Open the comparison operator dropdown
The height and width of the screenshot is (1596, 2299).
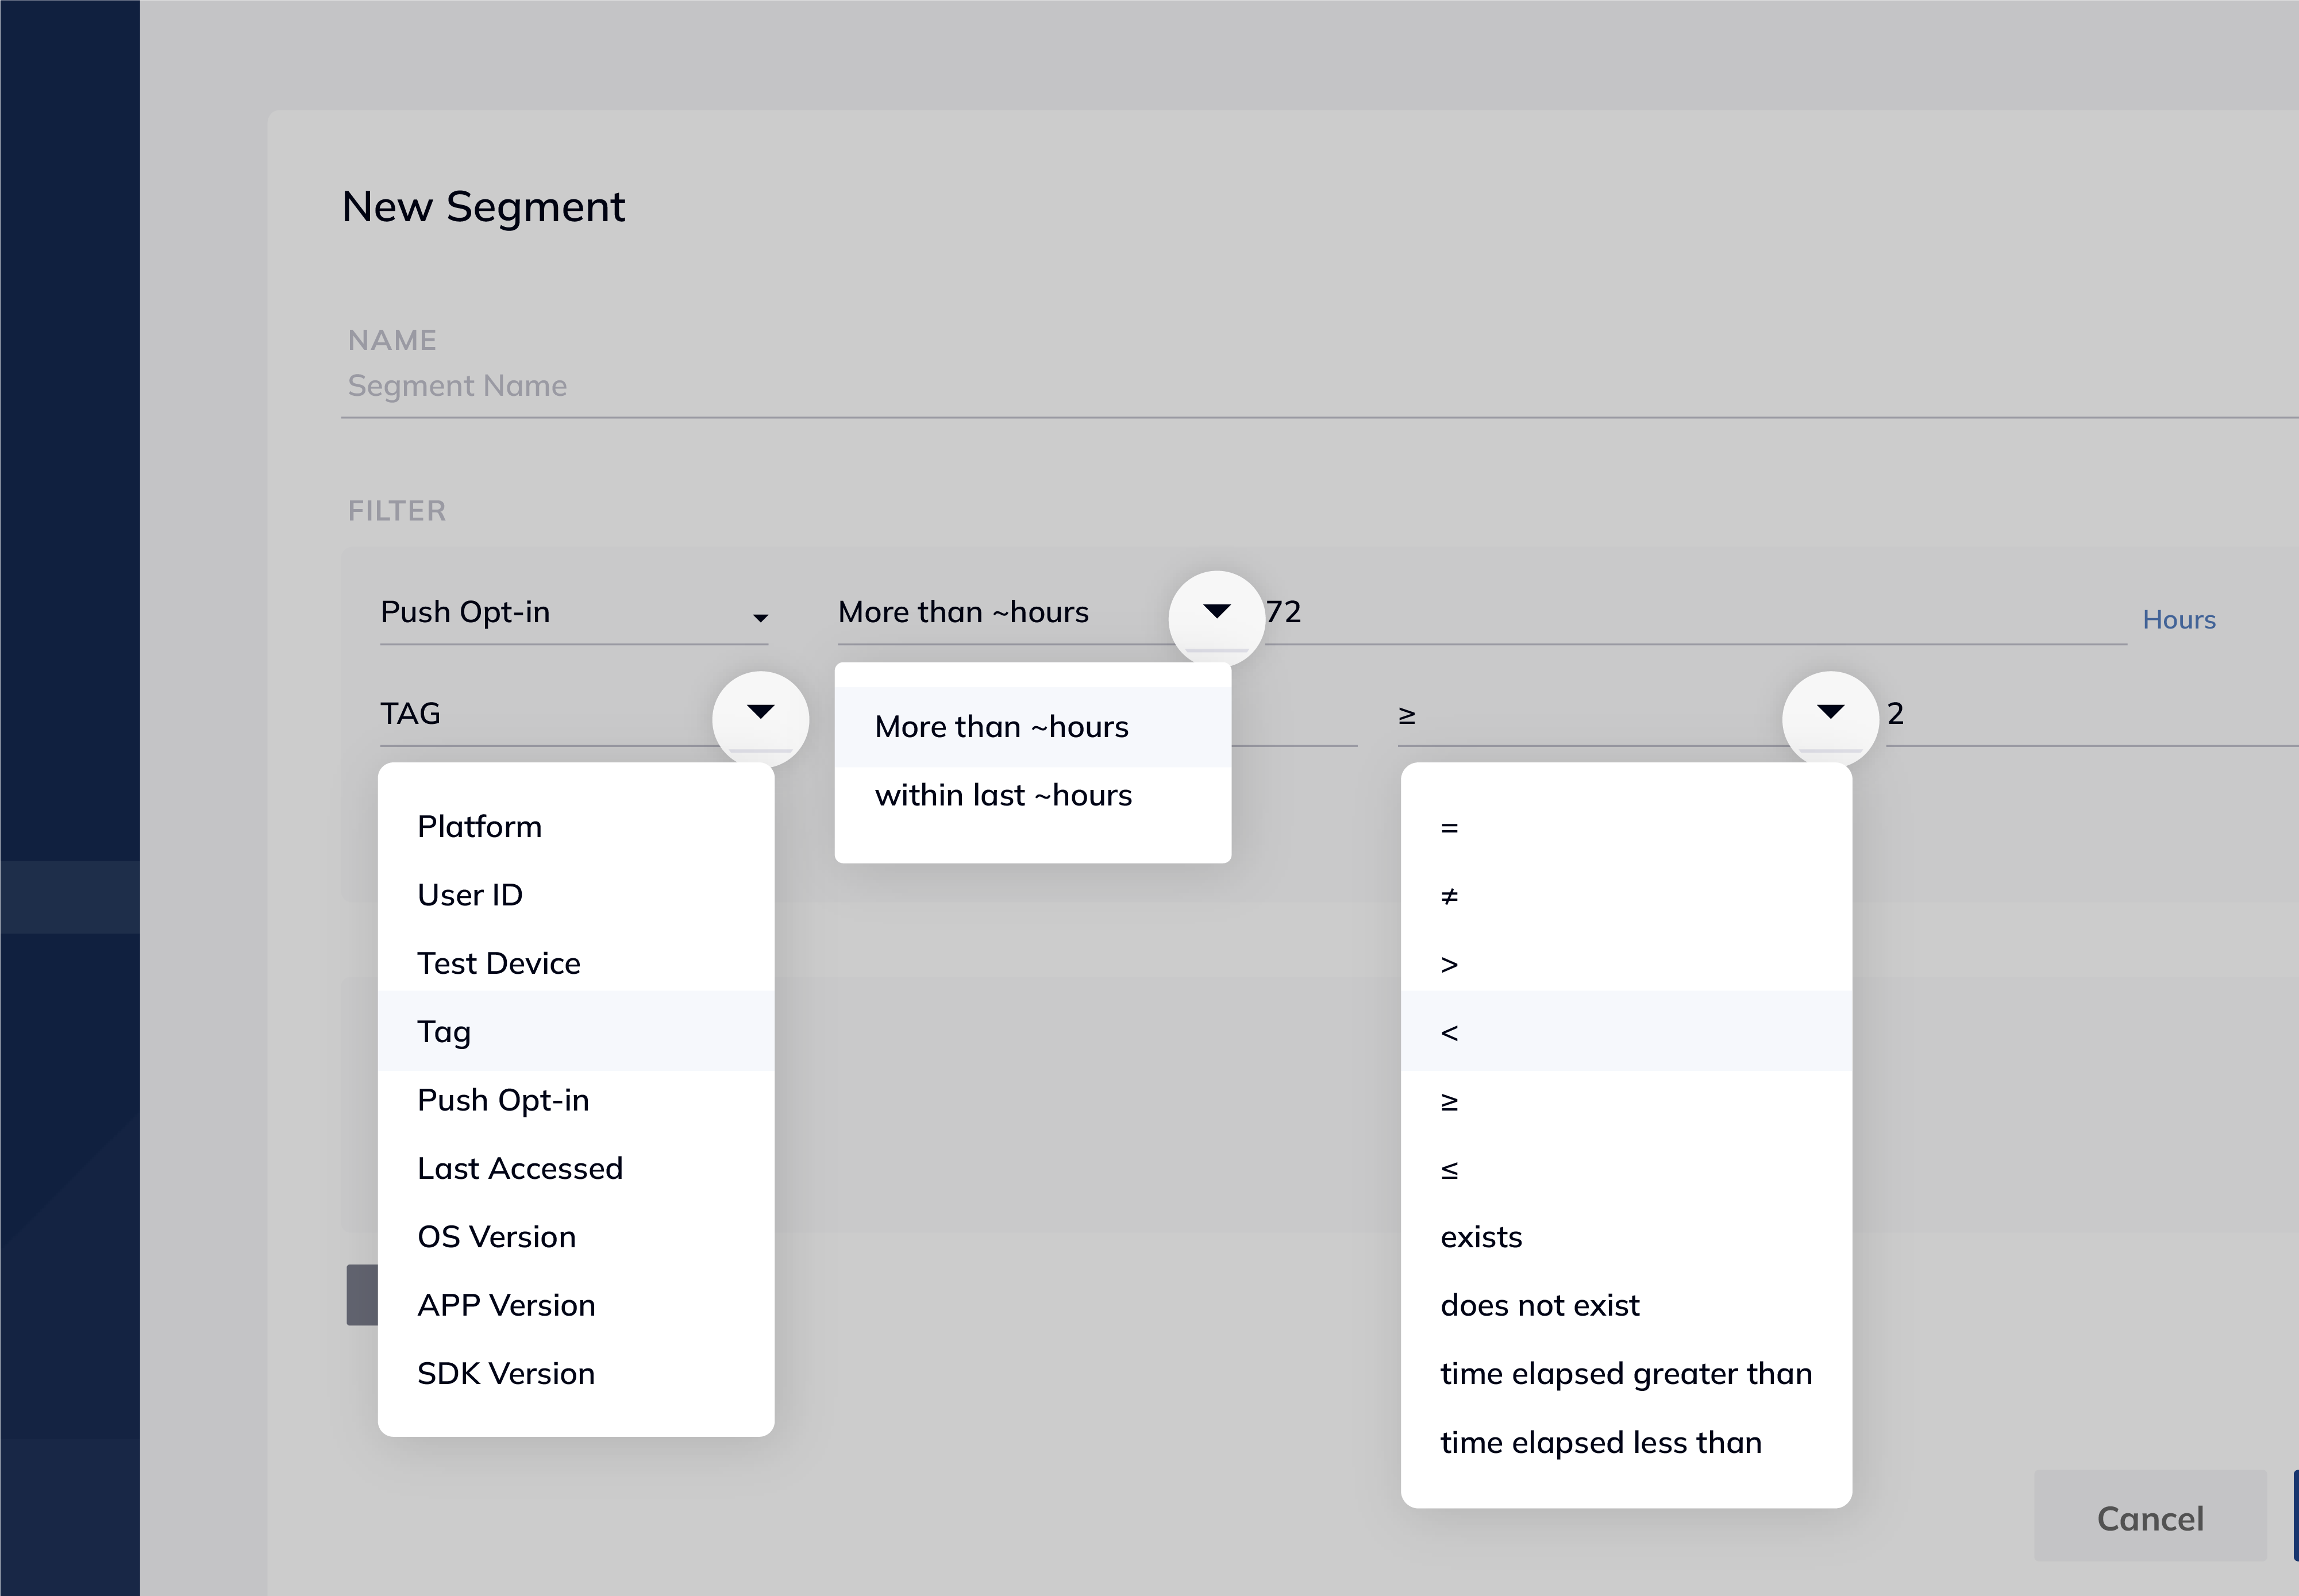coord(1829,712)
